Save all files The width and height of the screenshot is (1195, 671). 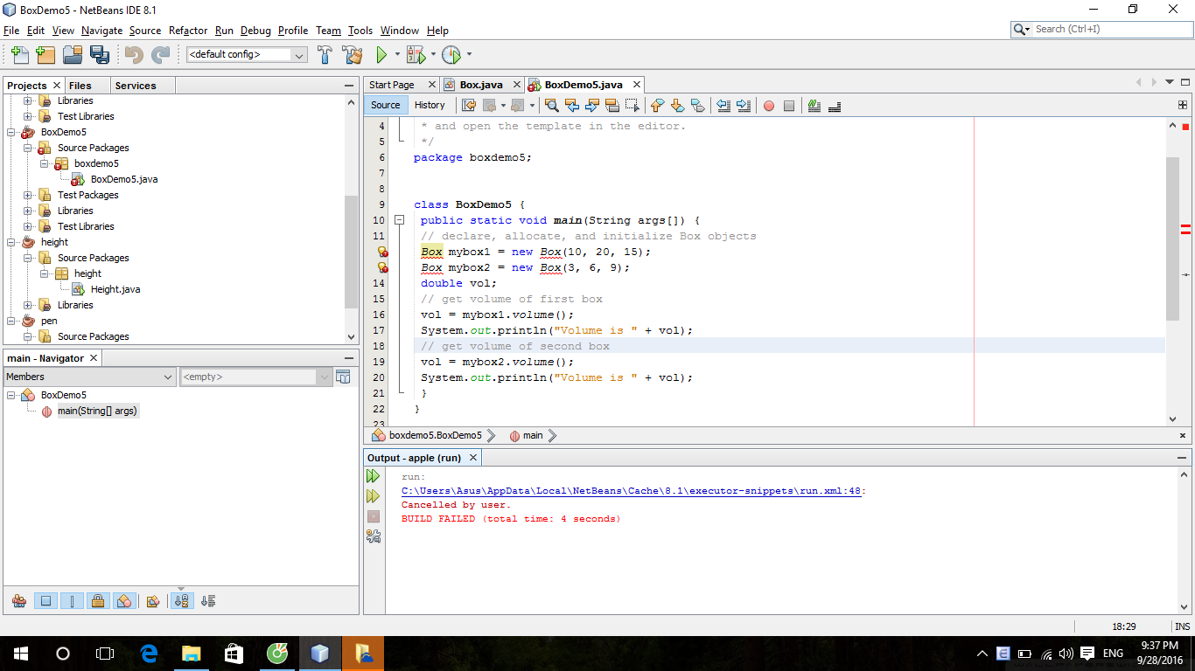(x=100, y=54)
